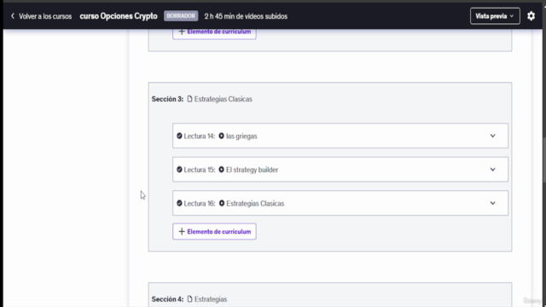Viewport: 546px width, 307px height.
Task: Click the vertical page scrollbar thumb
Action: (544, 160)
